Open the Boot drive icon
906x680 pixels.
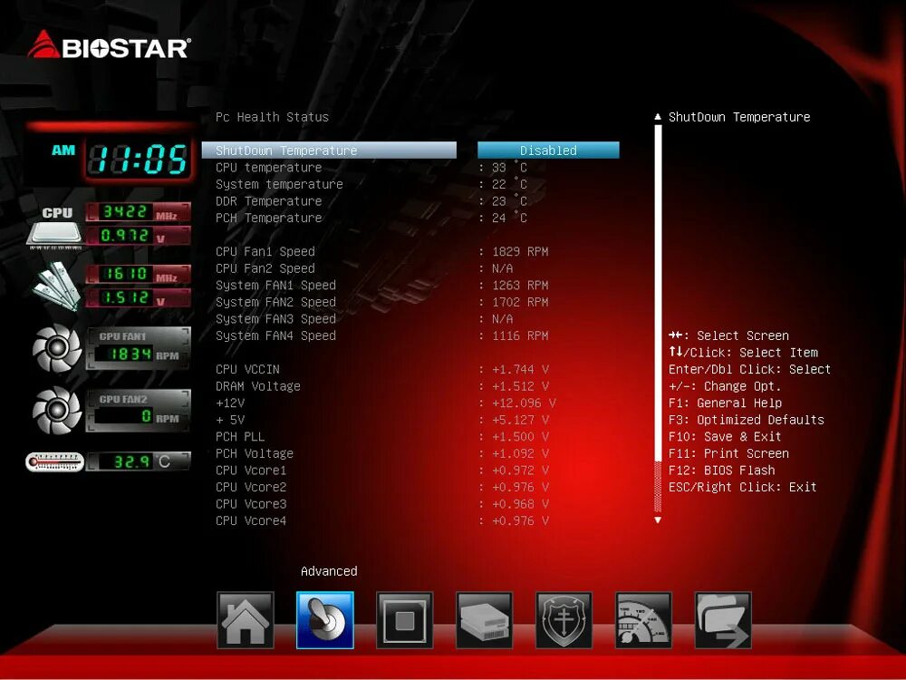click(484, 620)
